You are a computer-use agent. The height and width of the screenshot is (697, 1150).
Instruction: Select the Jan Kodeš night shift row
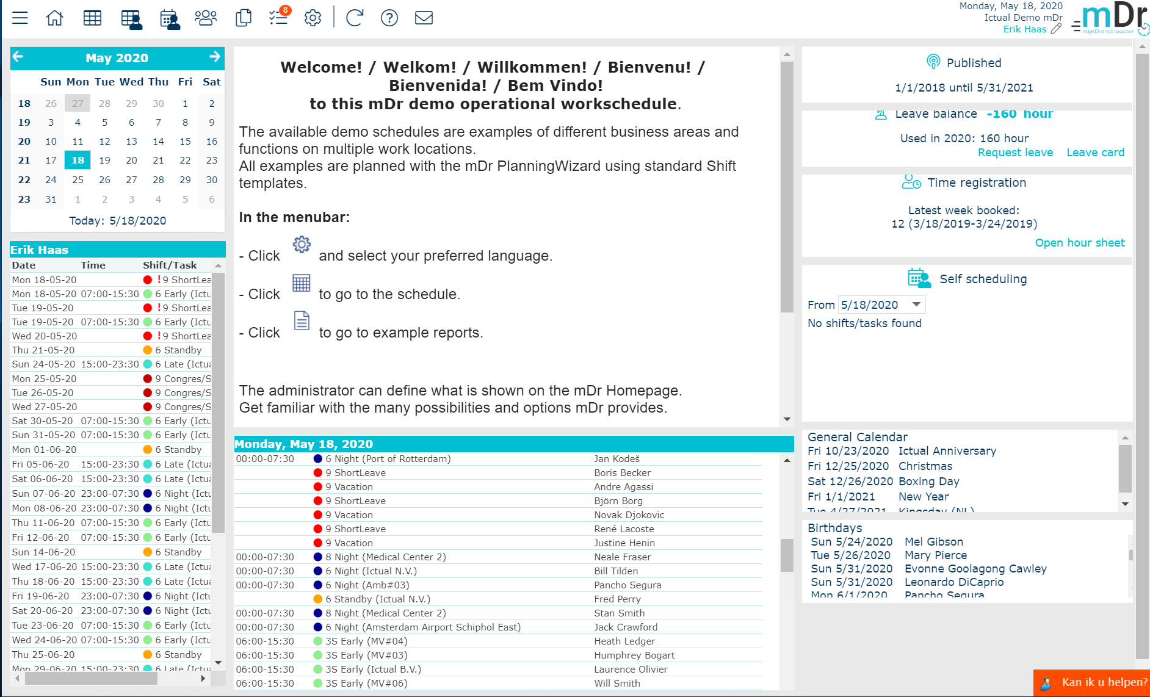point(498,458)
